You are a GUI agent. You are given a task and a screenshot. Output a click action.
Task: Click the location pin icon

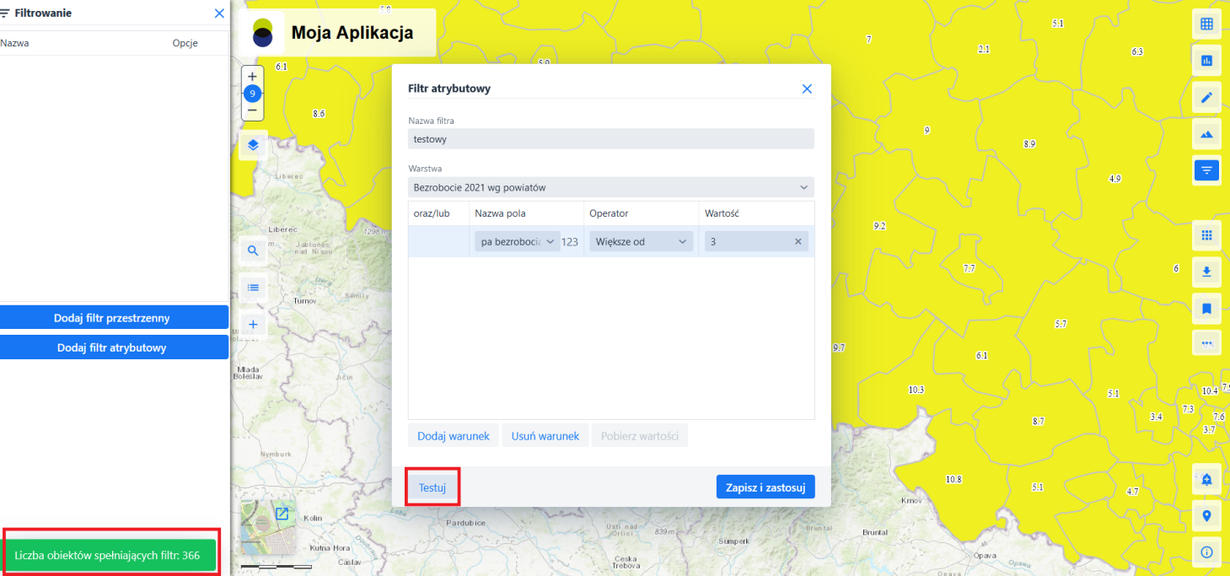1206,515
